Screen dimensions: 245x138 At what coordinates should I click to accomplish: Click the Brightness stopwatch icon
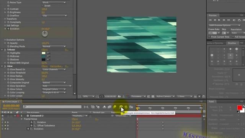tap(8, 12)
